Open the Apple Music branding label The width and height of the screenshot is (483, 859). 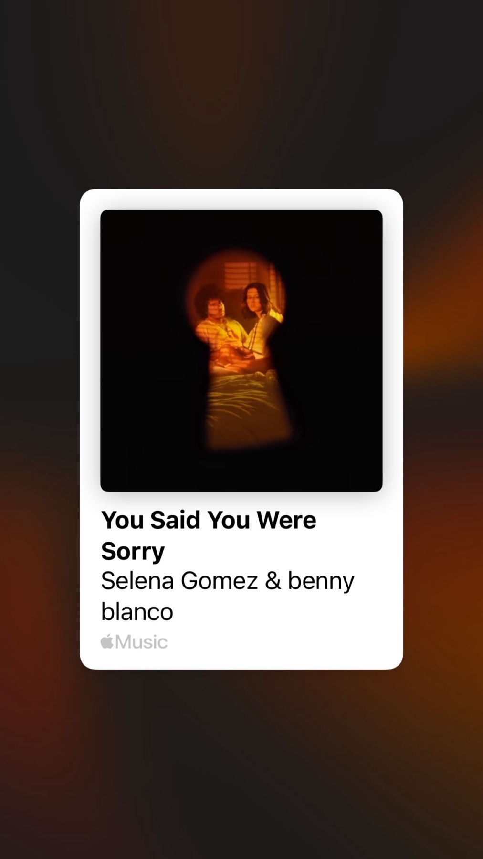coord(134,642)
